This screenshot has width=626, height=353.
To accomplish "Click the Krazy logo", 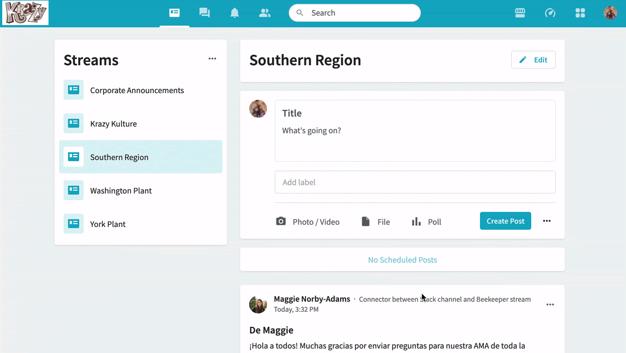I will click(25, 13).
